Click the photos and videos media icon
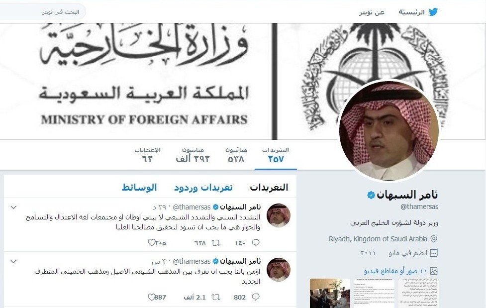Viewport: 486px width, 308px height. point(434,271)
